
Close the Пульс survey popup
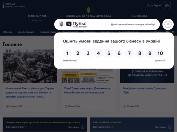coord(168,24)
